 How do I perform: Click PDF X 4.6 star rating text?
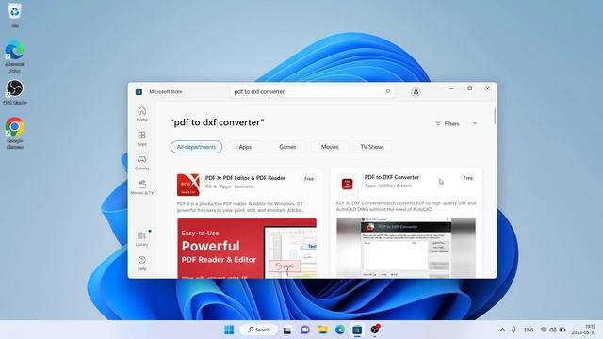[x=211, y=186]
